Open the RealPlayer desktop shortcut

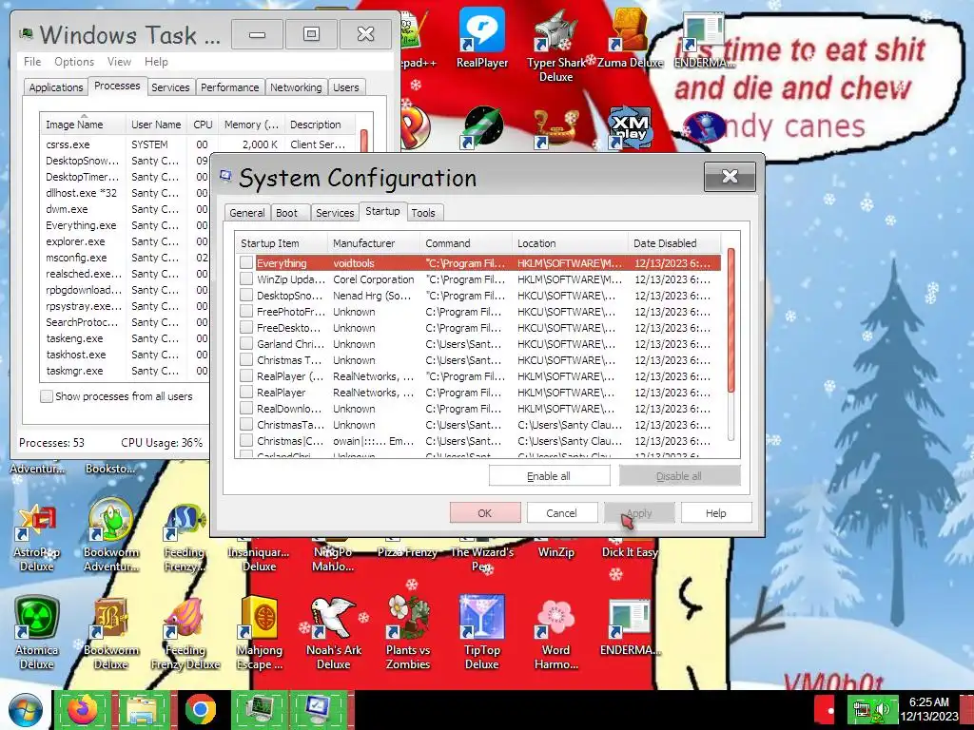point(482,38)
